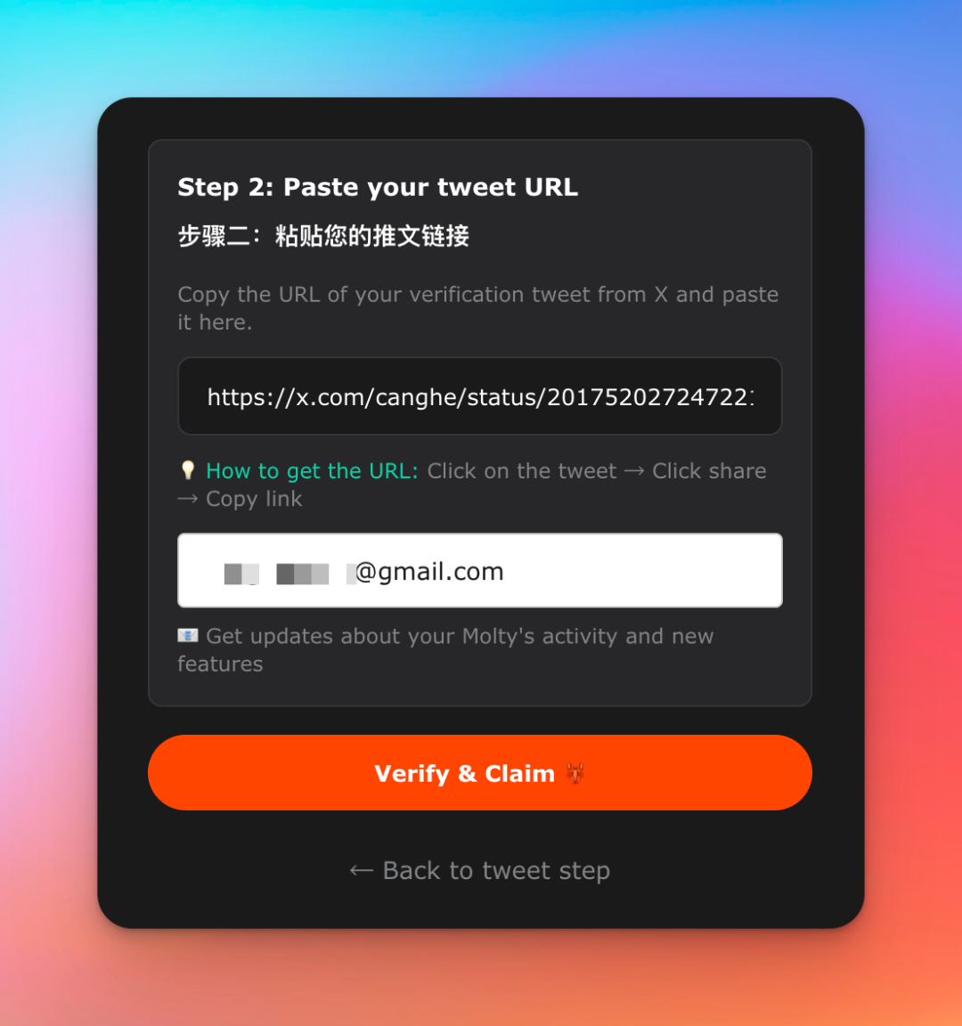Image resolution: width=962 pixels, height=1026 pixels.
Task: Click the Click share hint text
Action: [709, 470]
